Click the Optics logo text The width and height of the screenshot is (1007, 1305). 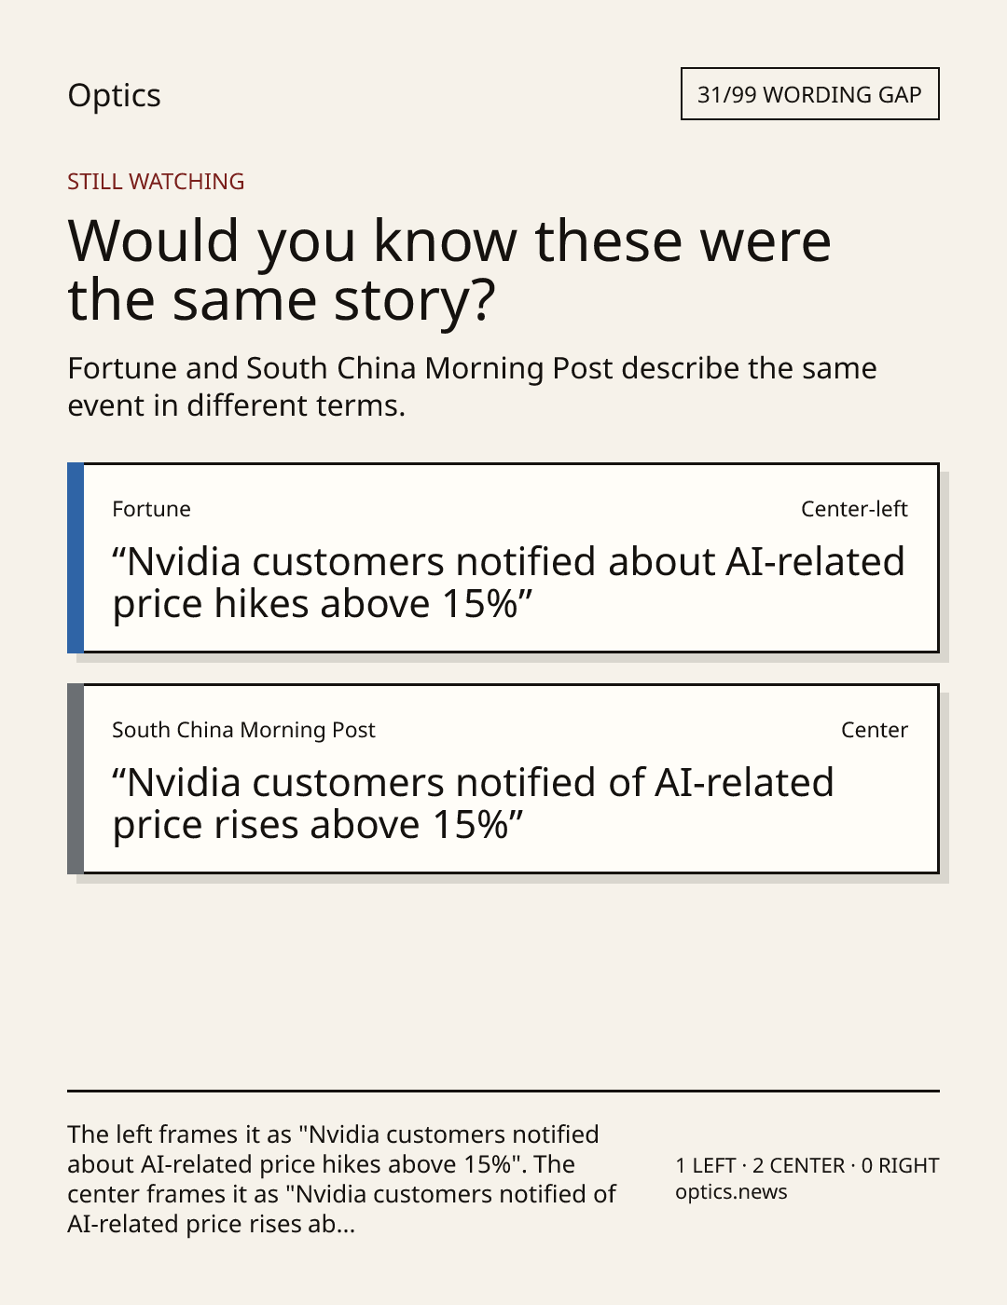(x=114, y=95)
